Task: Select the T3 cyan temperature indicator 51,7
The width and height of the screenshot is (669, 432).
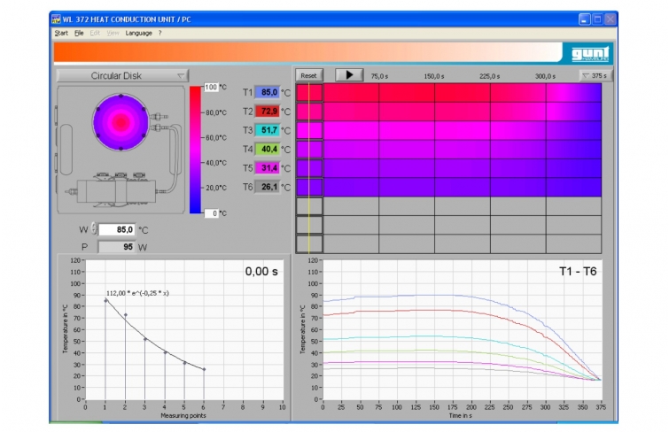Action: point(267,130)
